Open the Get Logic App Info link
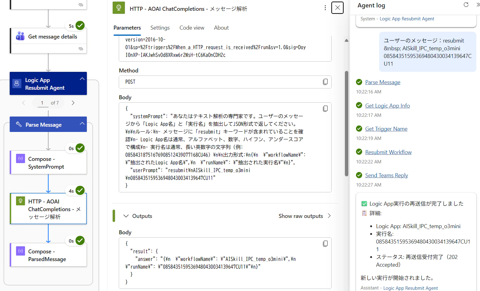 (387, 106)
